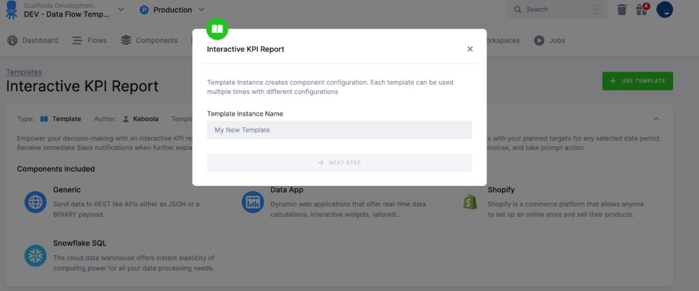Select the Dashboard gauge icon
This screenshot has height=291, width=699.
coord(13,40)
